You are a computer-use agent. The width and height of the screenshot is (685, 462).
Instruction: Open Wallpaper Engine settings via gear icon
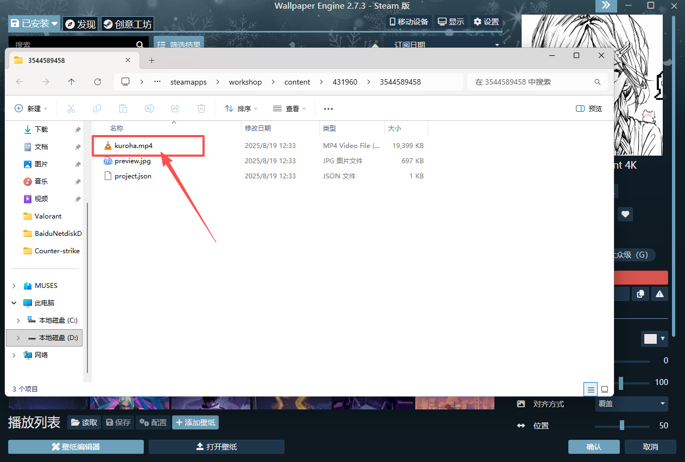coord(485,21)
